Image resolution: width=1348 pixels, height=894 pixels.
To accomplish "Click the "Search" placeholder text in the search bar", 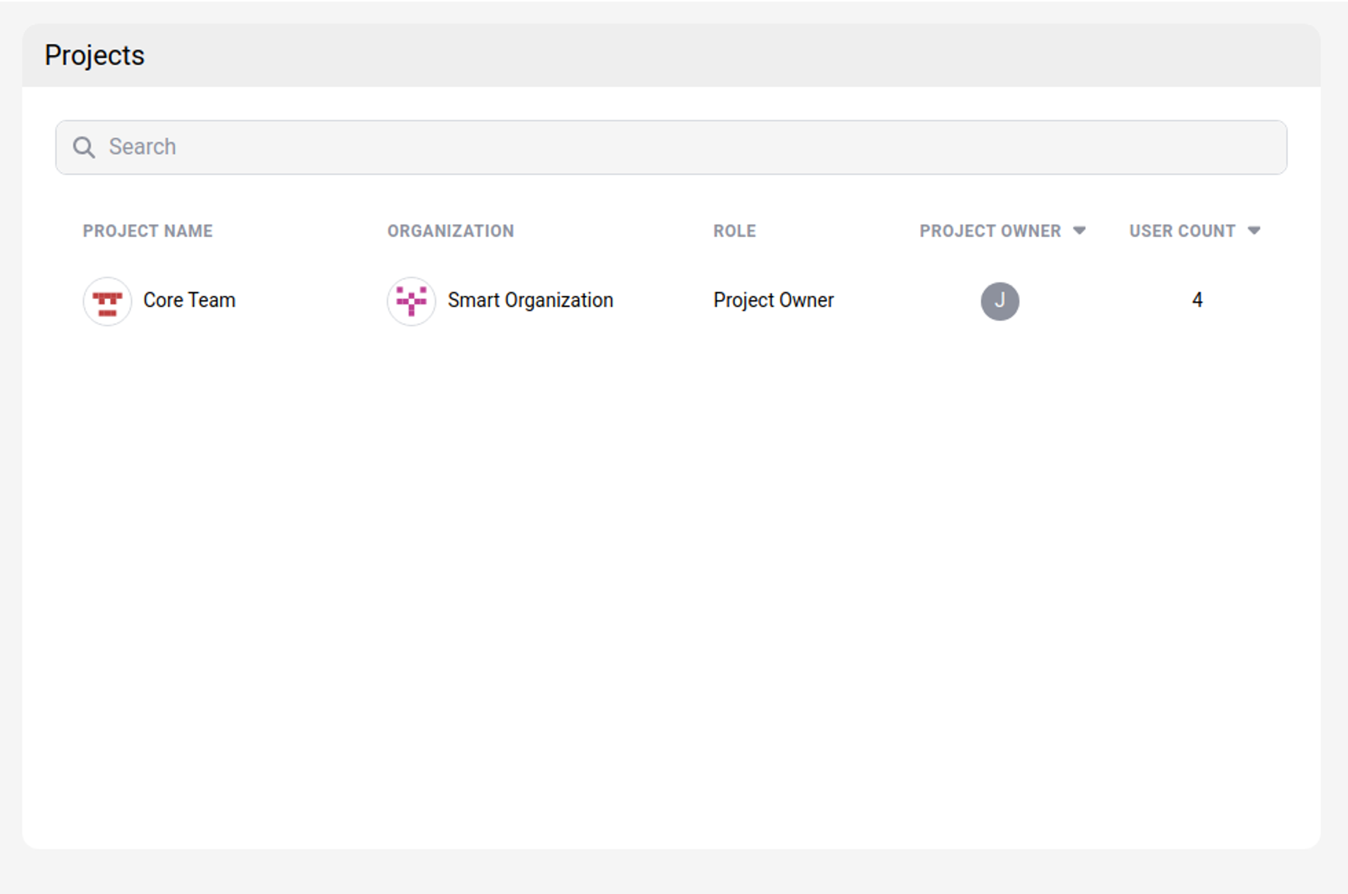I will pyautogui.click(x=142, y=147).
